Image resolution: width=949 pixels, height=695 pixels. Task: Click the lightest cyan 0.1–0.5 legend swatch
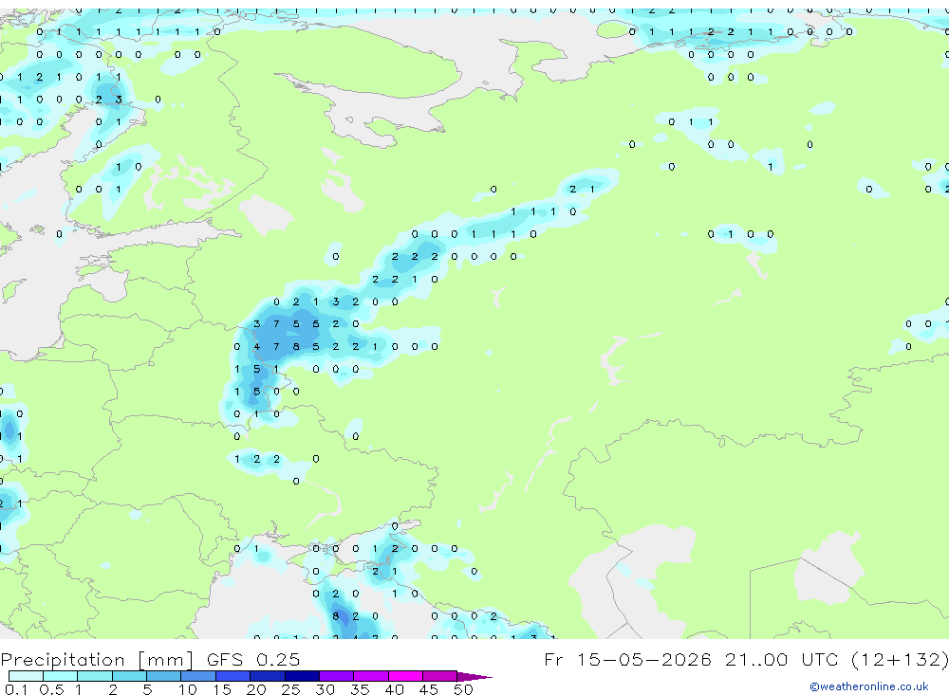[x=26, y=676]
